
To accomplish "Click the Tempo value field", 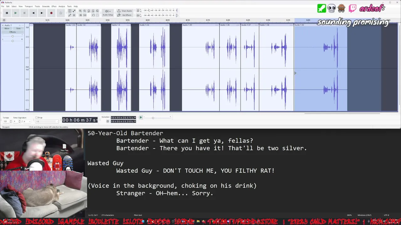I will 6,121.
